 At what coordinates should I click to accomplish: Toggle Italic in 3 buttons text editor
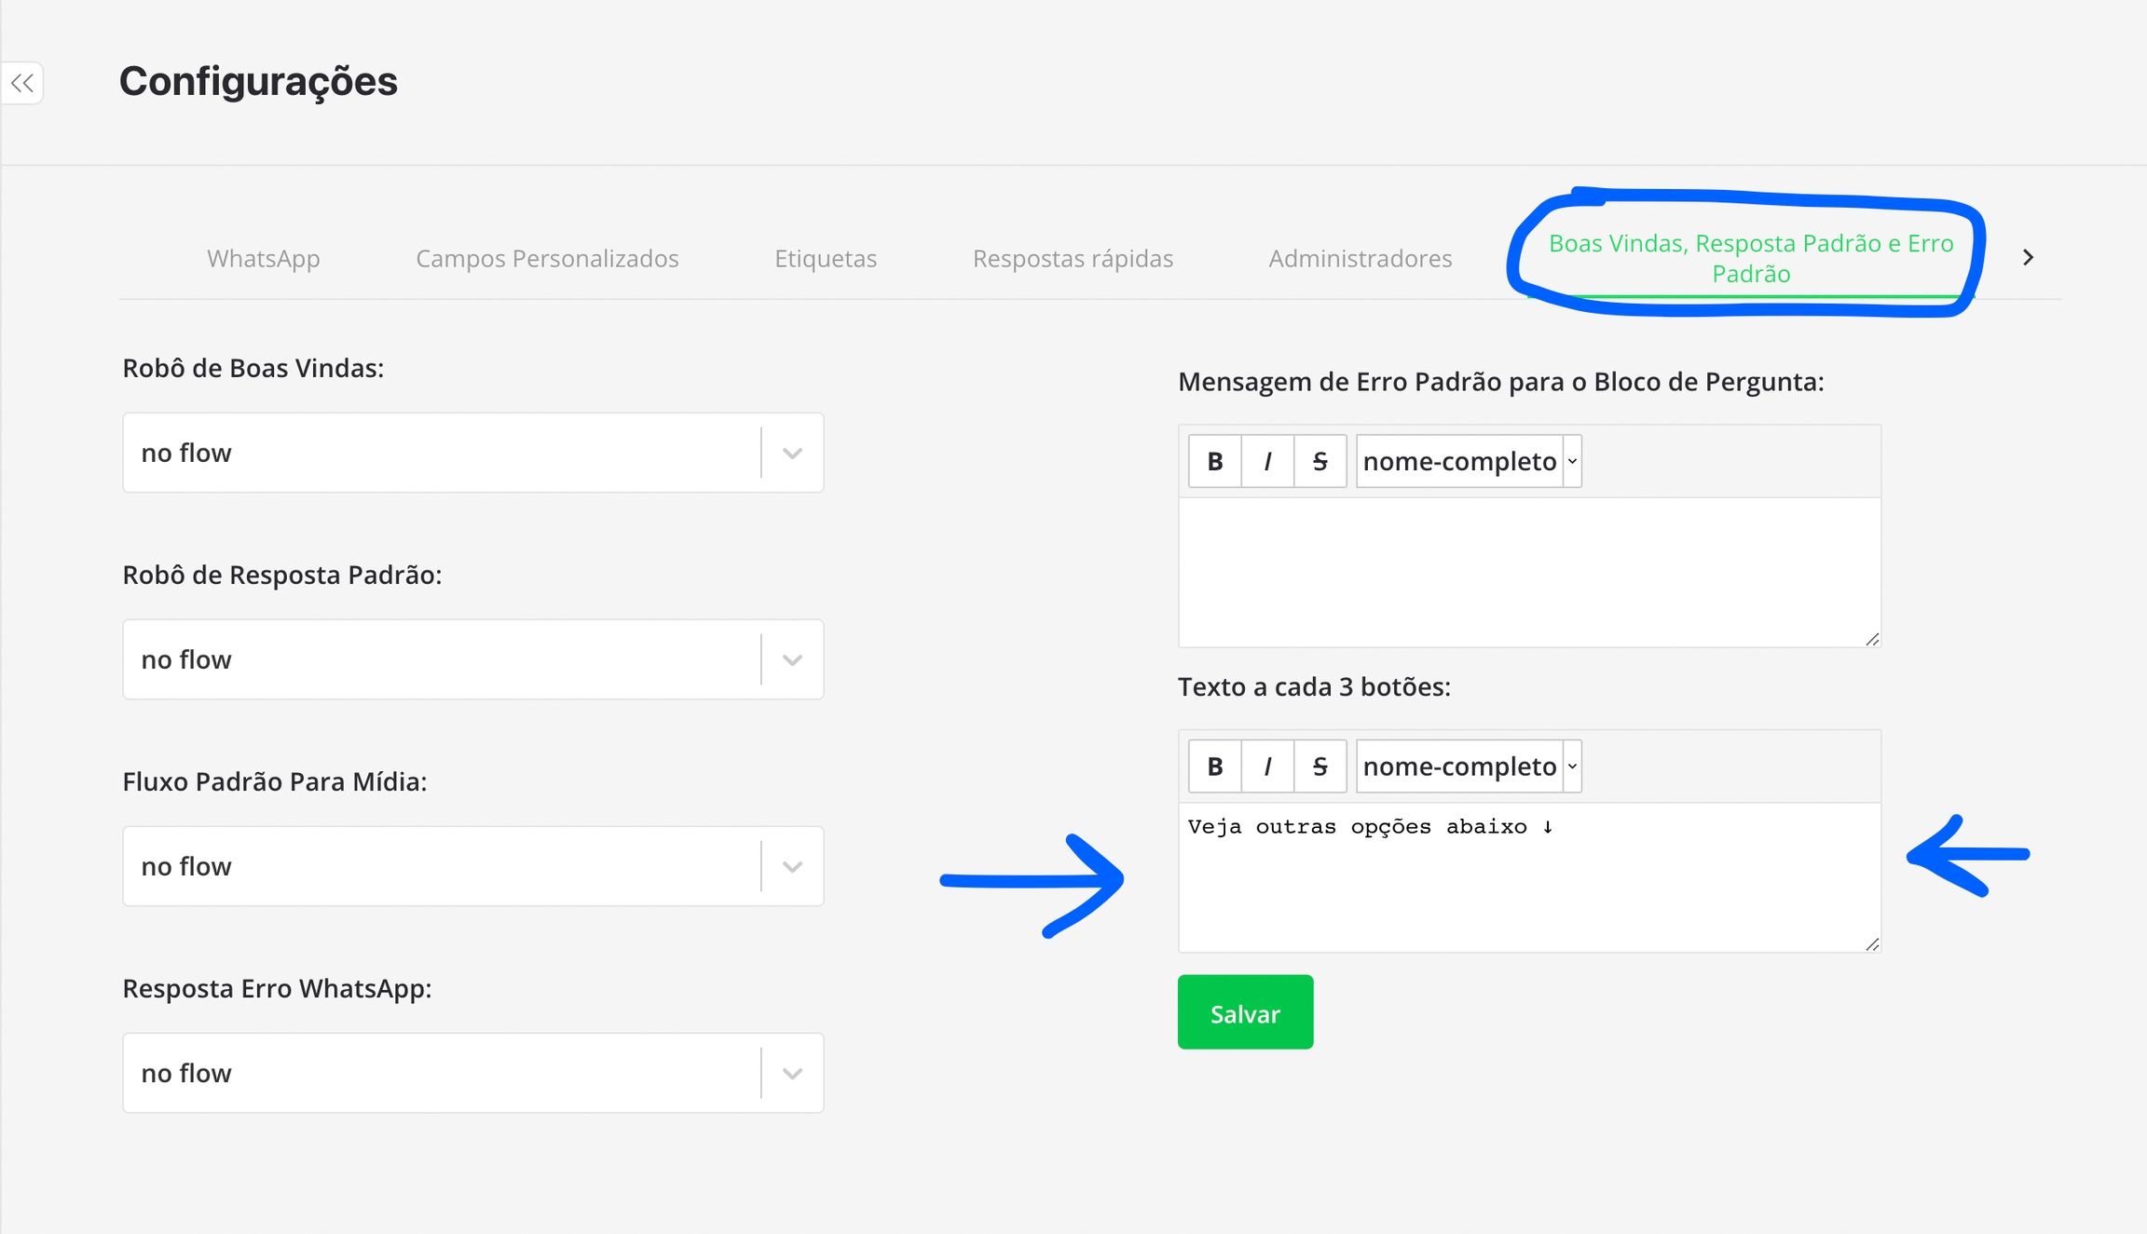1267,766
